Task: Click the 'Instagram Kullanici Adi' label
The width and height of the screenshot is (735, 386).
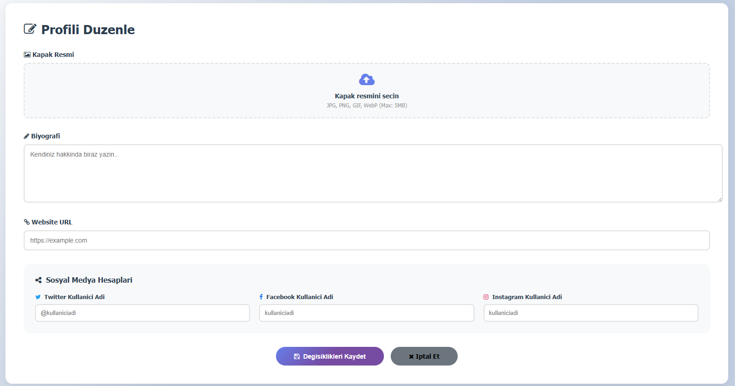Action: [x=527, y=297]
